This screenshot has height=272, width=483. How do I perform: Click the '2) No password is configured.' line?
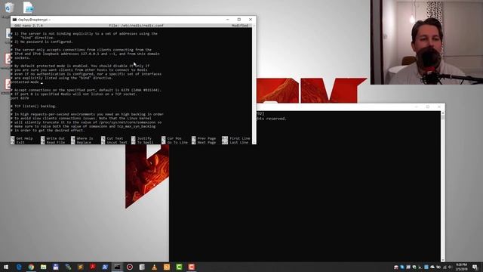click(42, 42)
